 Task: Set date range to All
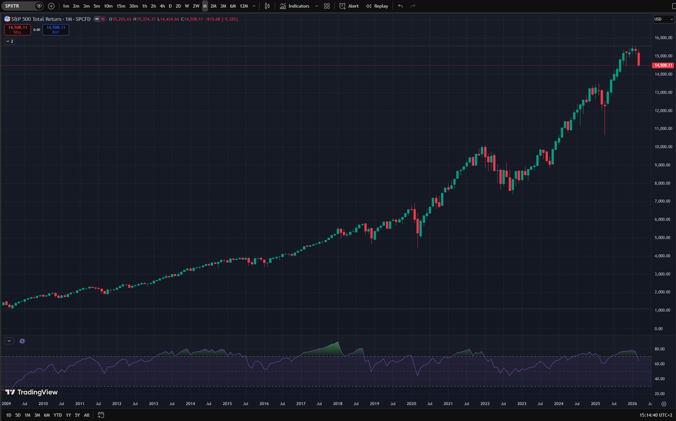point(86,415)
